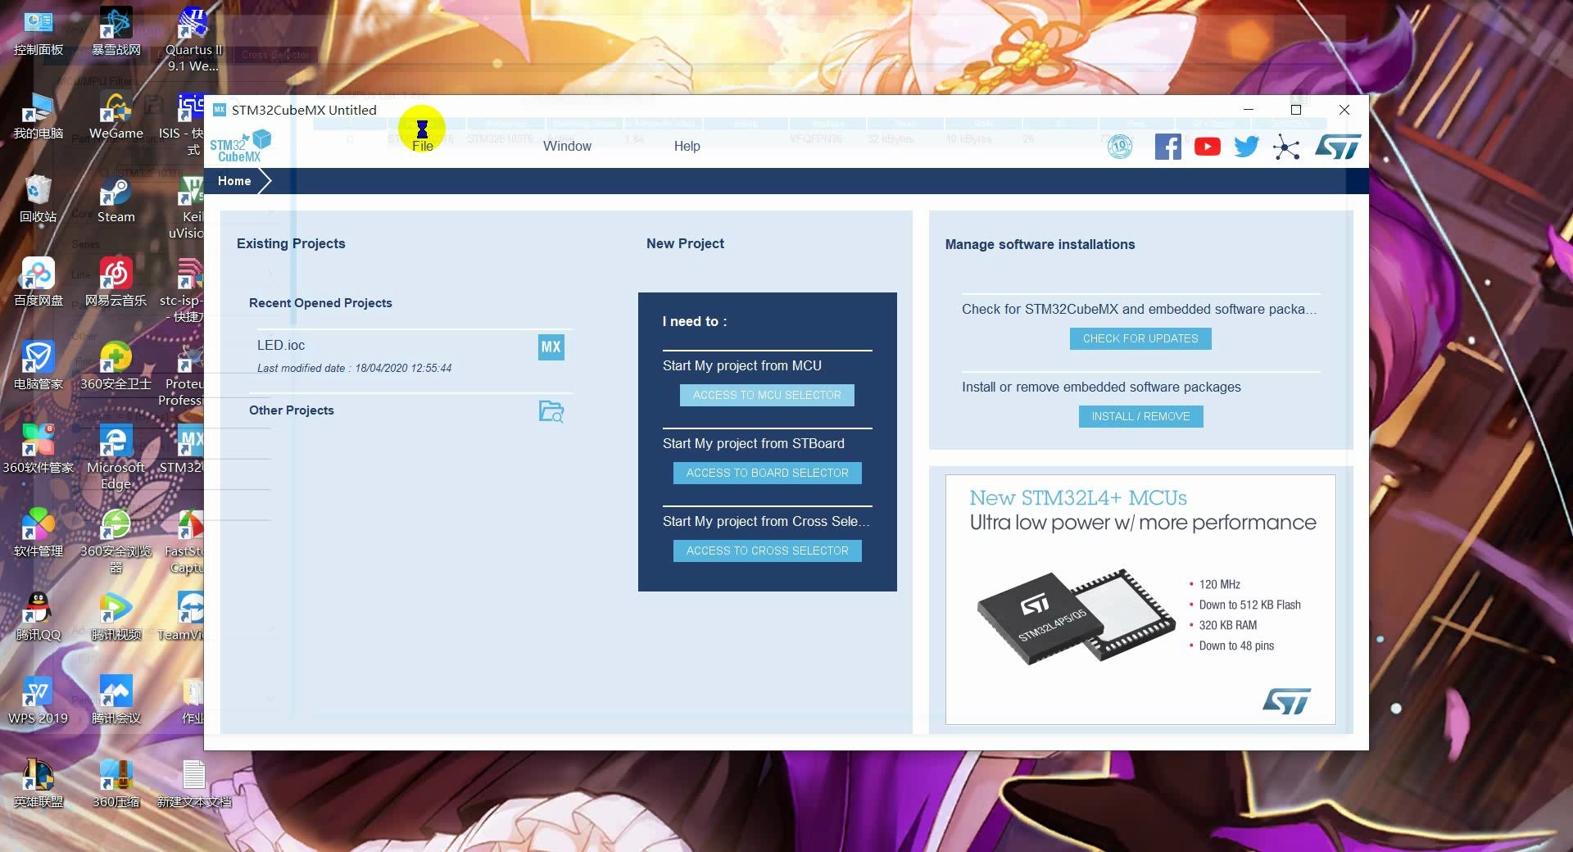Open the File menu

click(x=423, y=146)
